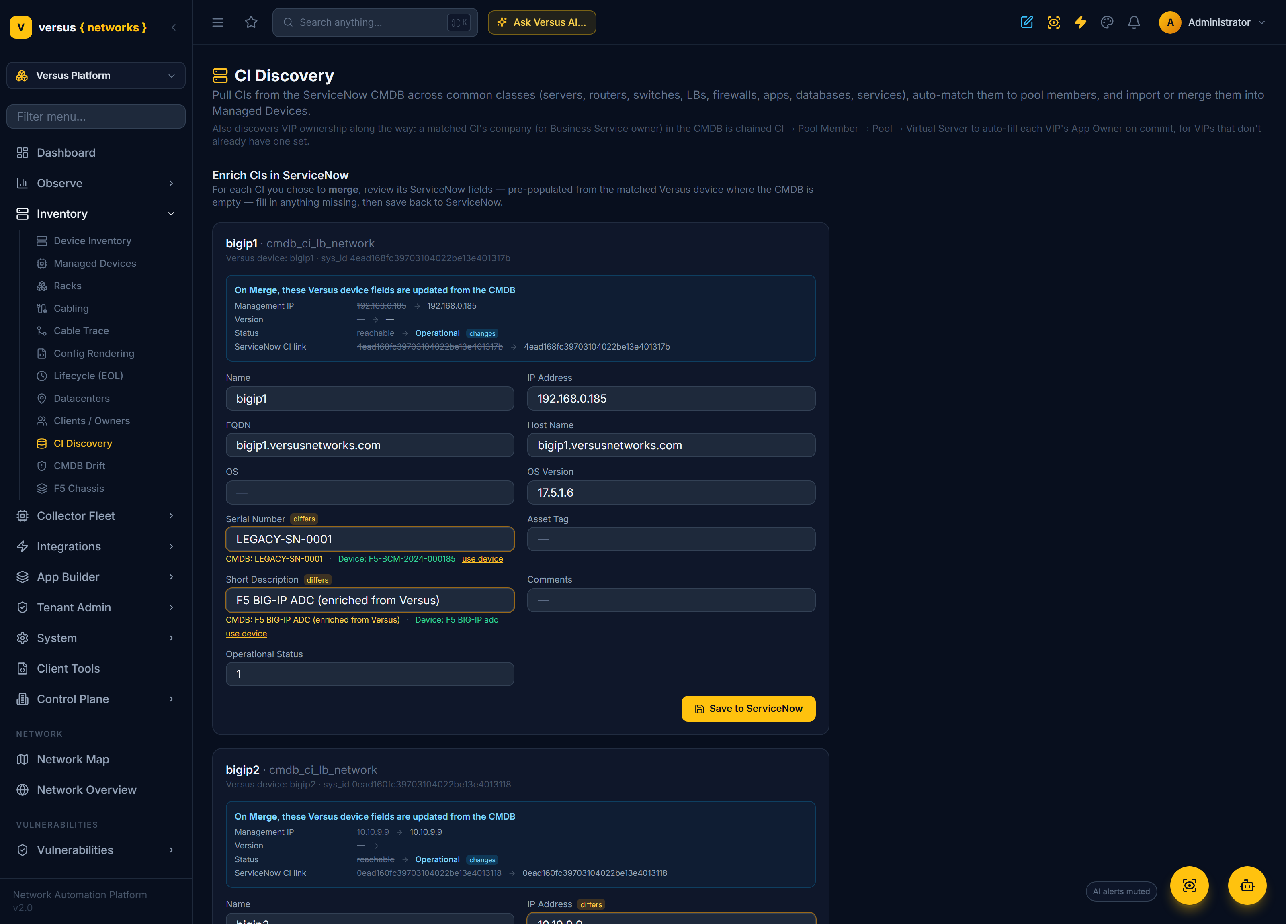Click the Filter menu input
Image resolution: width=1286 pixels, height=924 pixels.
tap(96, 117)
